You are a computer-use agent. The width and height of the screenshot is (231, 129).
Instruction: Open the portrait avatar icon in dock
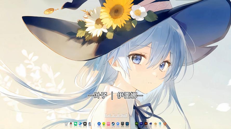(90, 124)
